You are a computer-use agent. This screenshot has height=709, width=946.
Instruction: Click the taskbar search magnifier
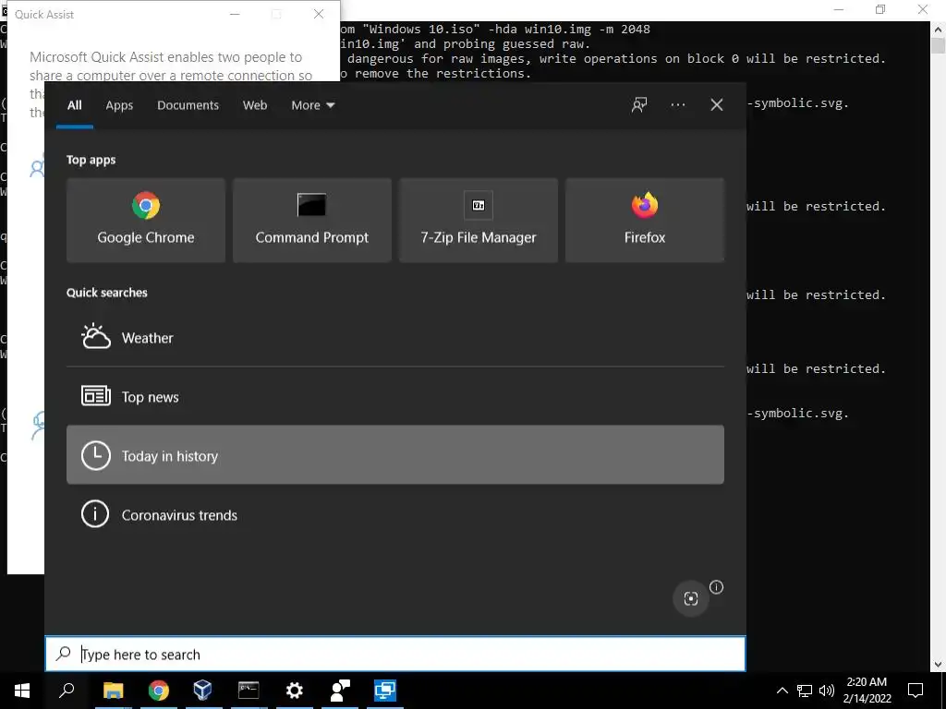(67, 691)
